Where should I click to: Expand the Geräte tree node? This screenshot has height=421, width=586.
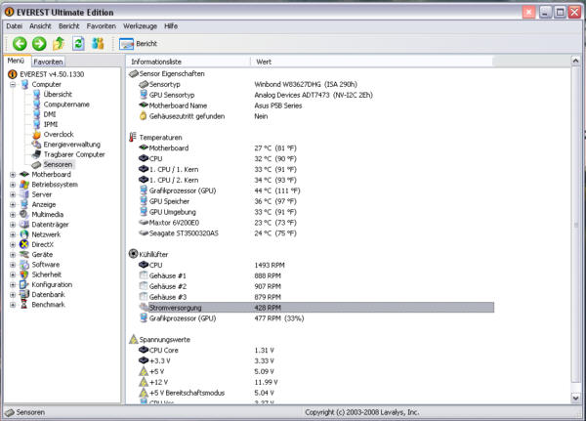[x=13, y=255]
